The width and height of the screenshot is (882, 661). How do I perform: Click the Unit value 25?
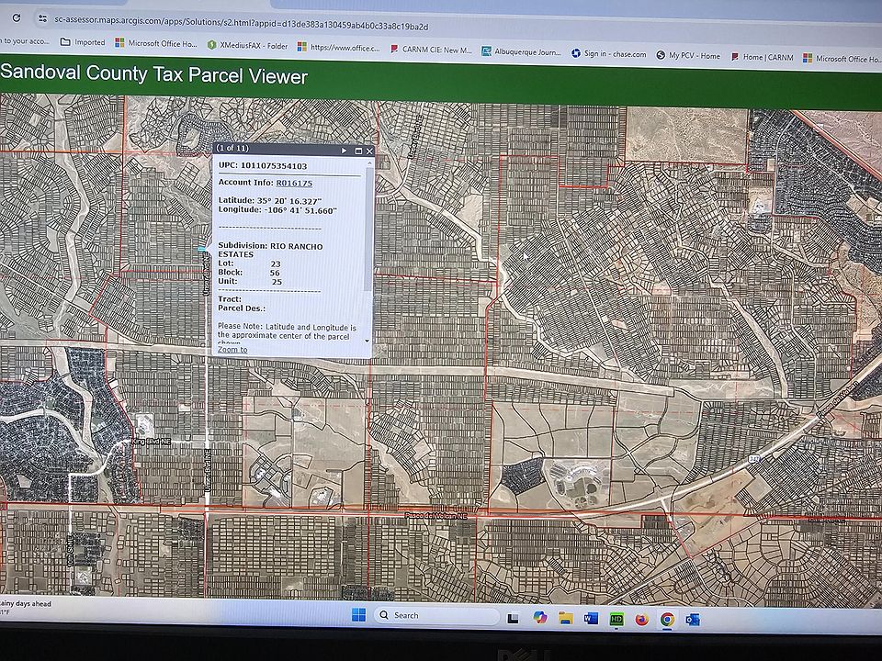pyautogui.click(x=277, y=282)
